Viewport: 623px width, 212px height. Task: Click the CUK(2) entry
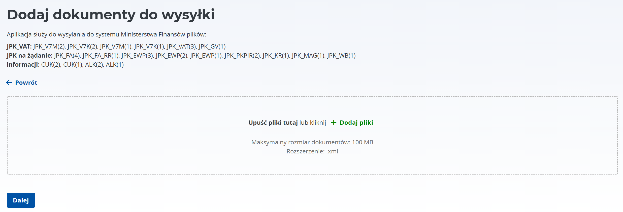pyautogui.click(x=51, y=65)
